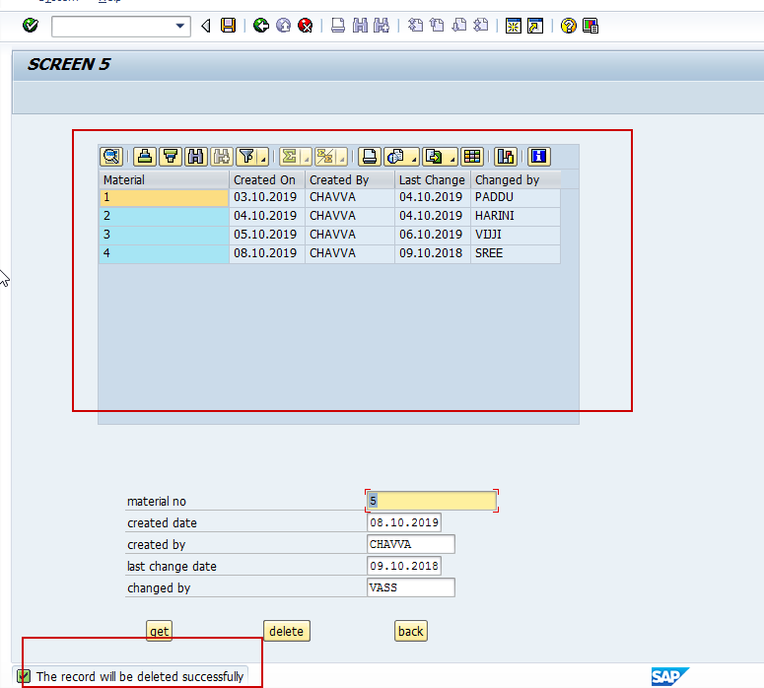Sort descending with the ALV toolbar icon
Image resolution: width=764 pixels, height=688 pixels.
[x=171, y=157]
